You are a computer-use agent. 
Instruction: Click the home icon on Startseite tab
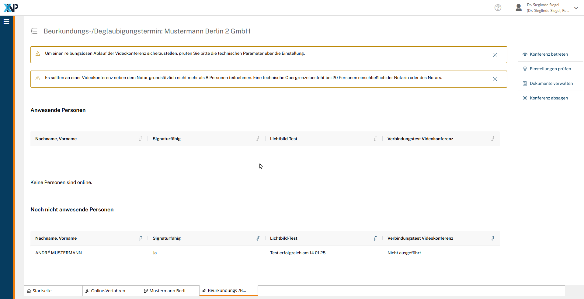pos(29,291)
